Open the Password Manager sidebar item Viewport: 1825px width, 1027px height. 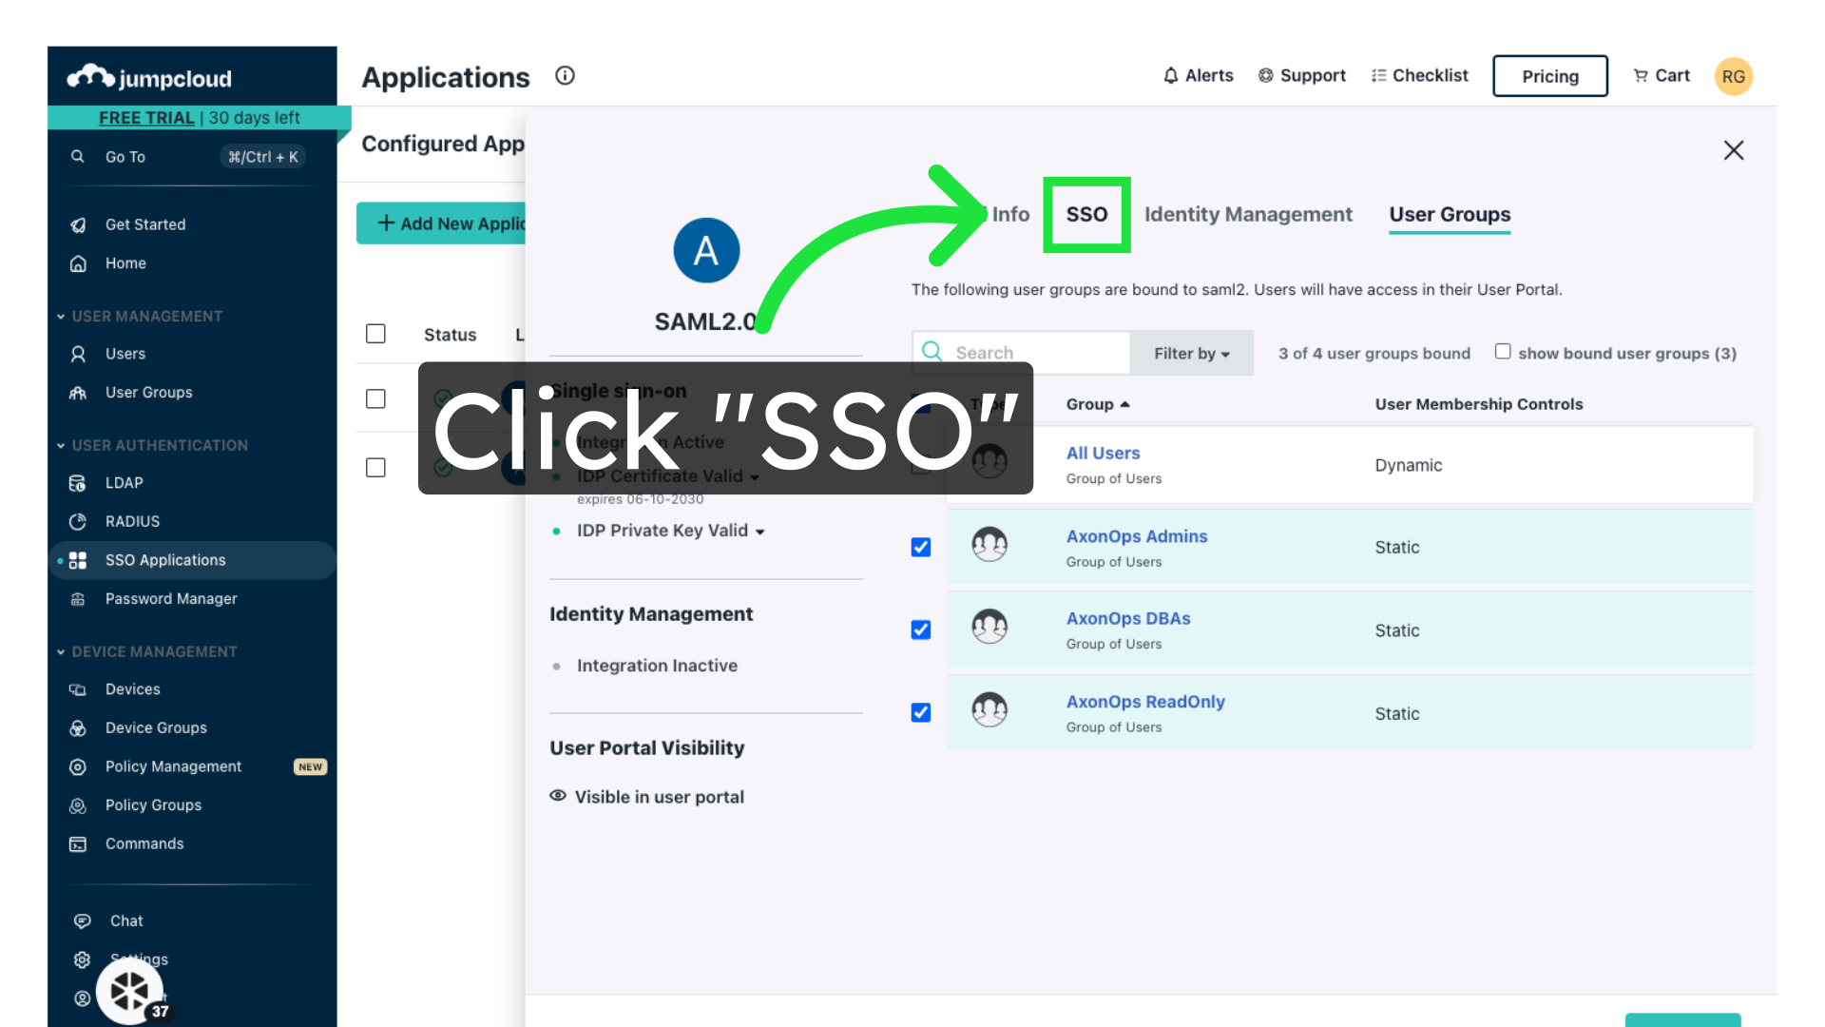point(170,599)
